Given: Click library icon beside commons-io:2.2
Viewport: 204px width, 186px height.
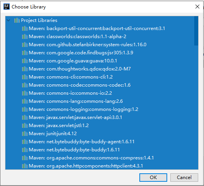Looking at the screenshot, I should click(25, 93).
